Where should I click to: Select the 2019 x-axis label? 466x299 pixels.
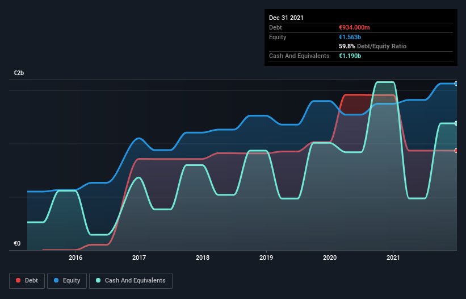(266, 258)
